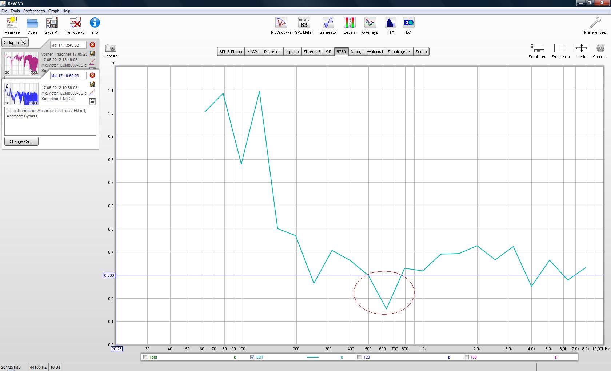Image resolution: width=611 pixels, height=371 pixels.
Task: Remove all measurements with the Remove All icon
Action: point(75,26)
